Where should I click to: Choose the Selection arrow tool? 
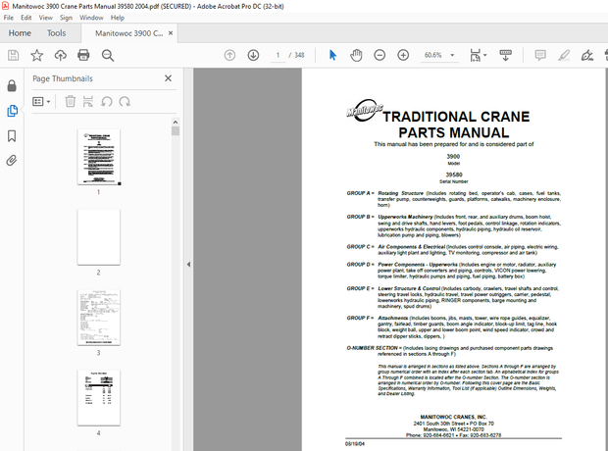coord(332,55)
